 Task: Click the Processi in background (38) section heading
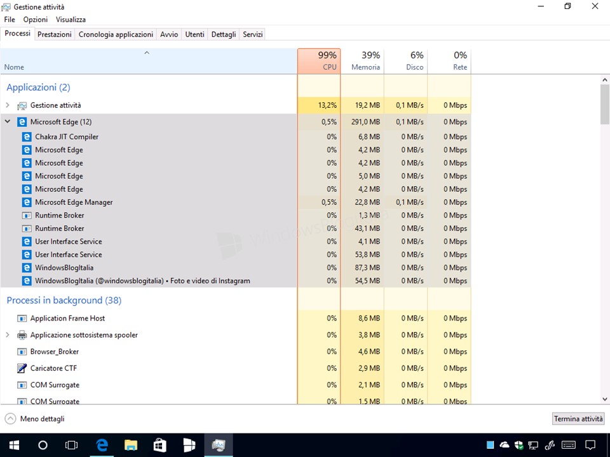pyautogui.click(x=64, y=300)
